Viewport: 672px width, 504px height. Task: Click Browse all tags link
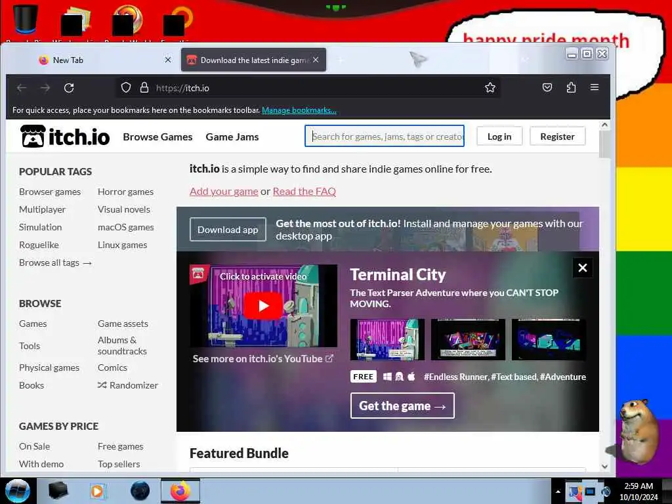coord(55,262)
